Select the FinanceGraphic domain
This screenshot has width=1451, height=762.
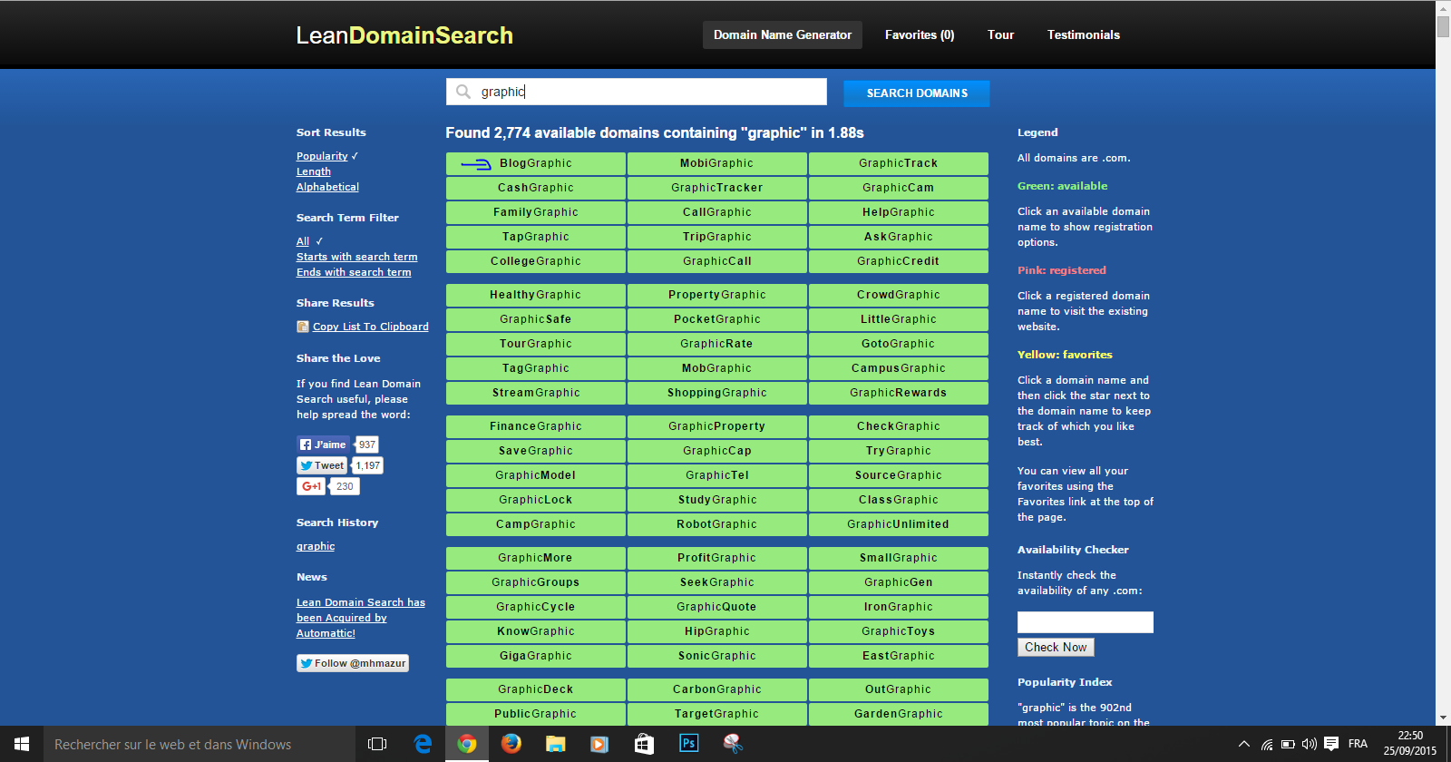[536, 426]
